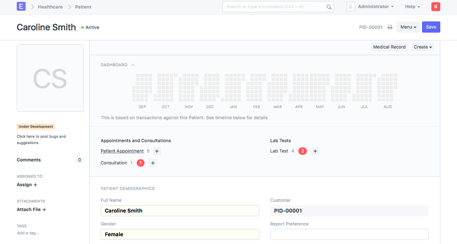Expand the Create dropdown

423,47
